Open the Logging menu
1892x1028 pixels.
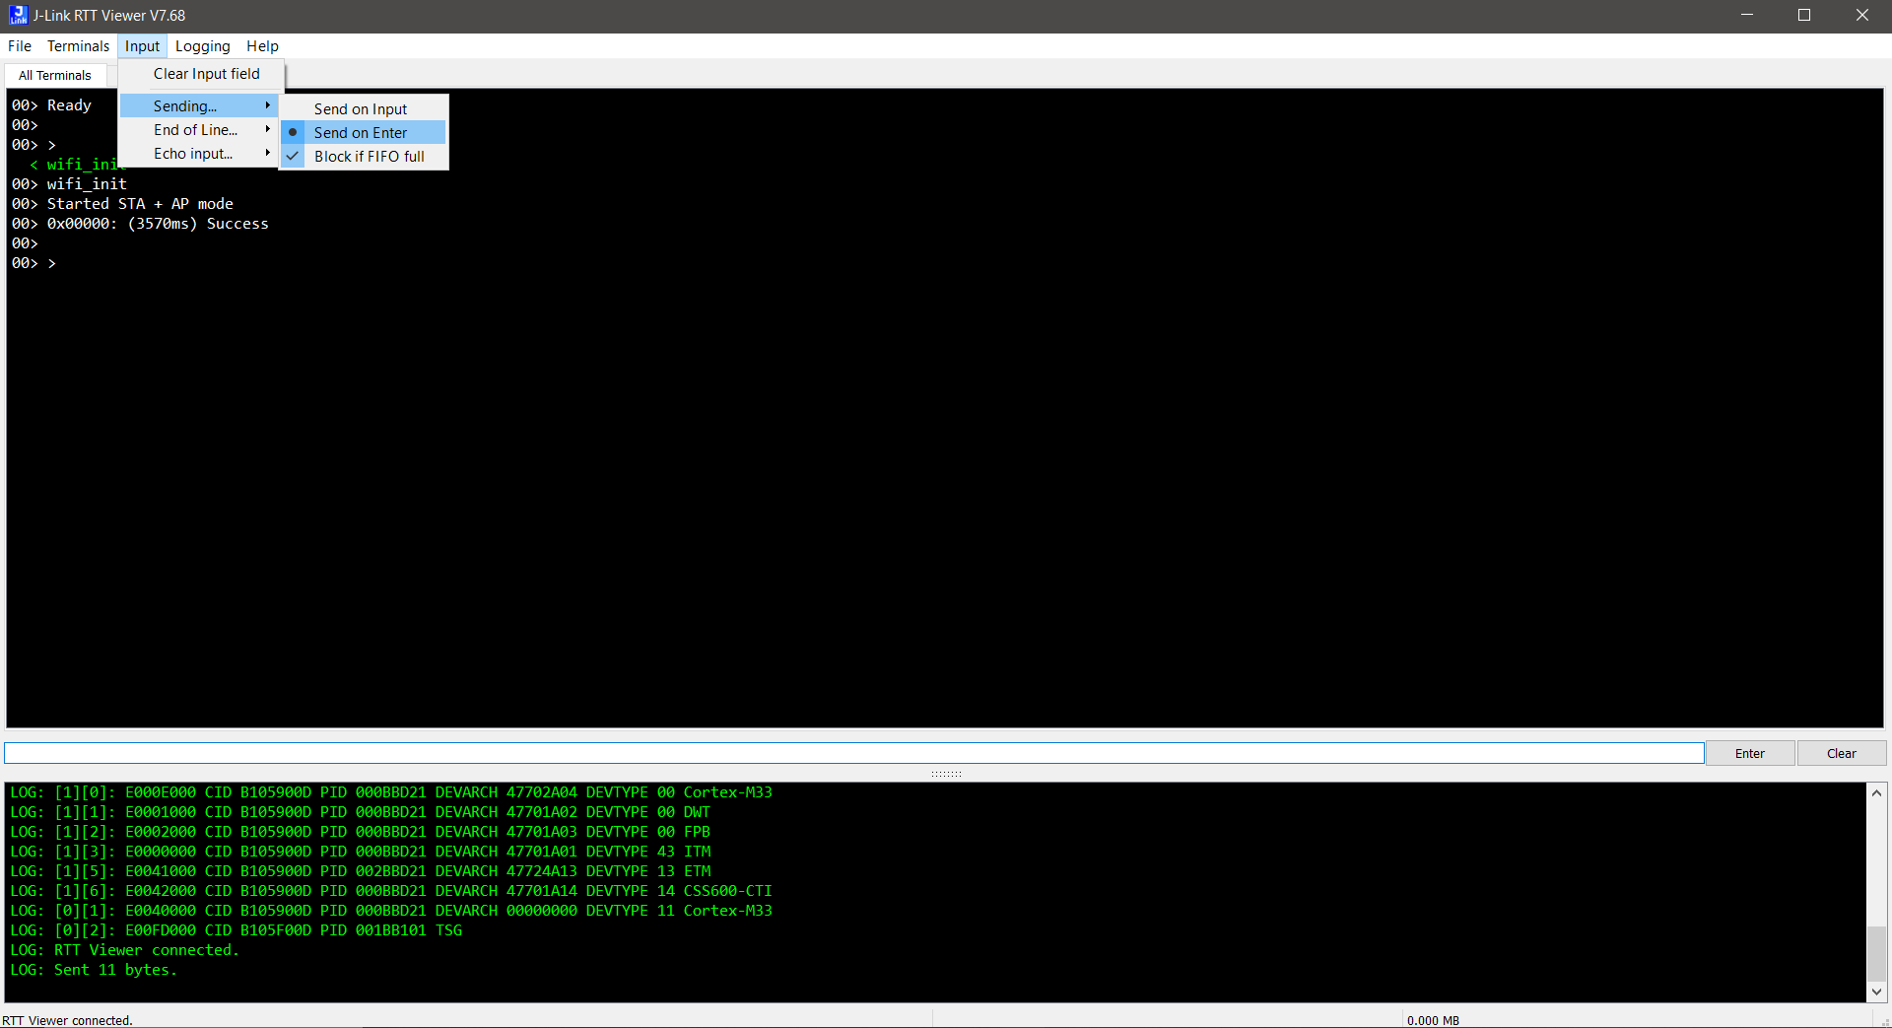click(x=202, y=45)
